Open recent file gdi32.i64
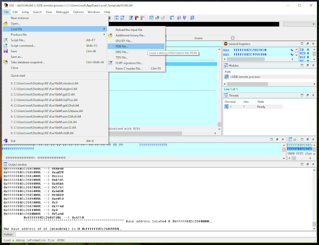 (55, 94)
